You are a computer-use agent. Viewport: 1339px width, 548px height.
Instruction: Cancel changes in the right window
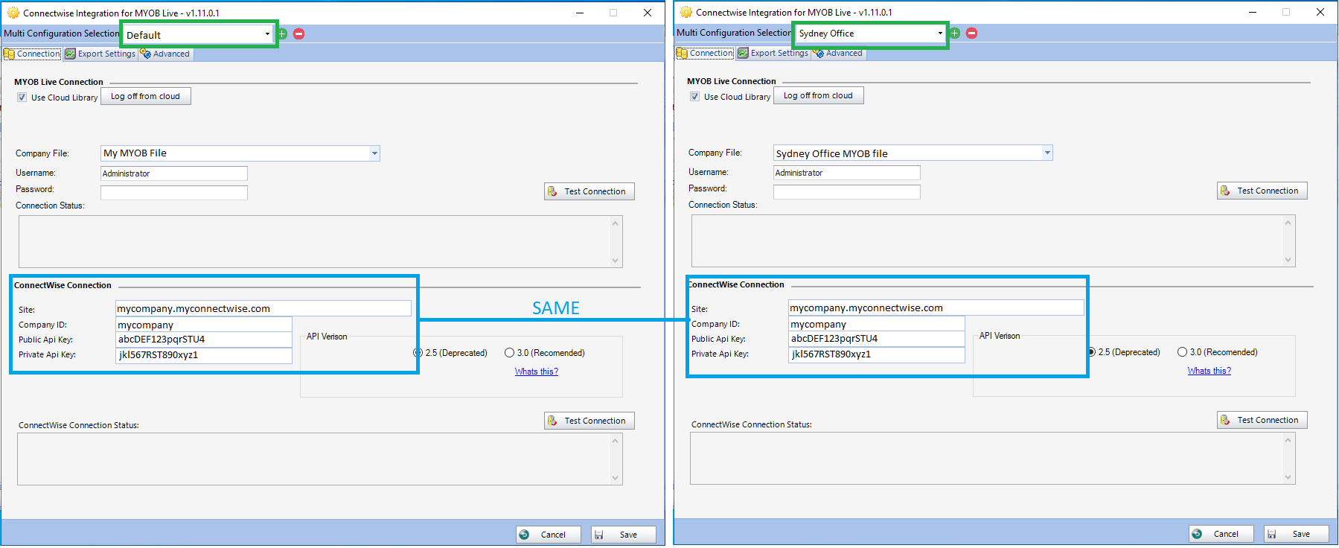pos(1221,534)
